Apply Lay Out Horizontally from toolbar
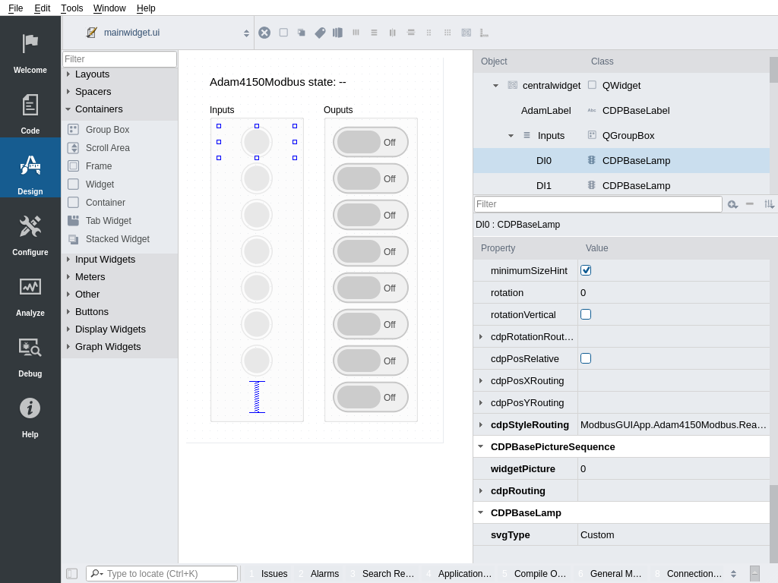This screenshot has width=778, height=583. (356, 33)
